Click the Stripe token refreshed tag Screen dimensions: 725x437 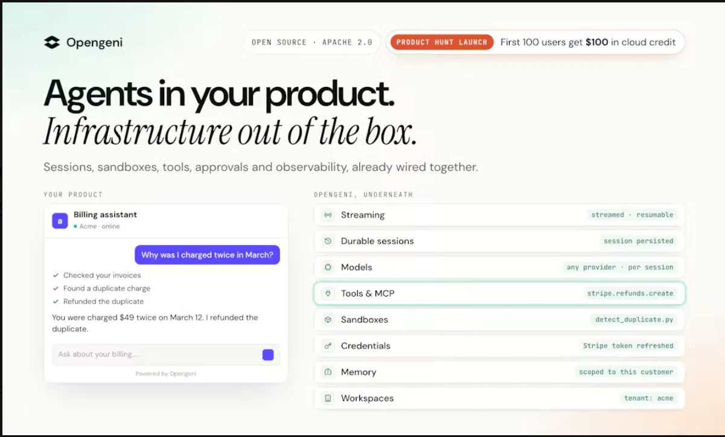(x=628, y=346)
